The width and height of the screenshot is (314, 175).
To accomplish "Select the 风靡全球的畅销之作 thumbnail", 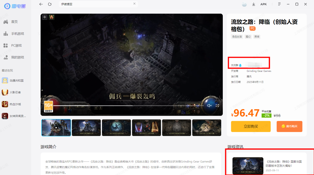I will pos(86,128).
